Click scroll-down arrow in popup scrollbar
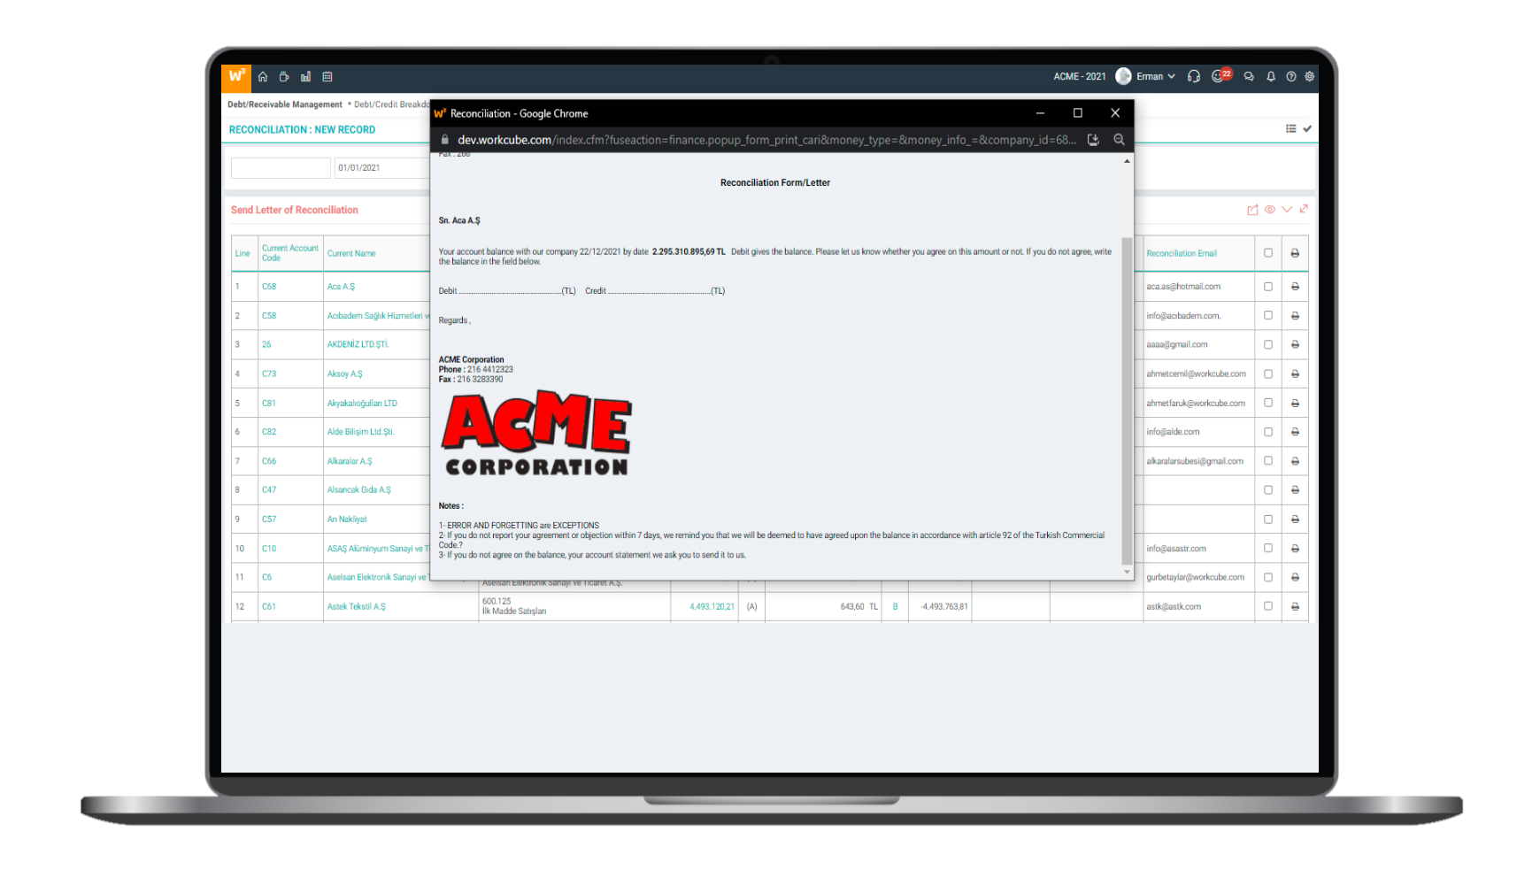This screenshot has height=885, width=1540. [x=1127, y=572]
